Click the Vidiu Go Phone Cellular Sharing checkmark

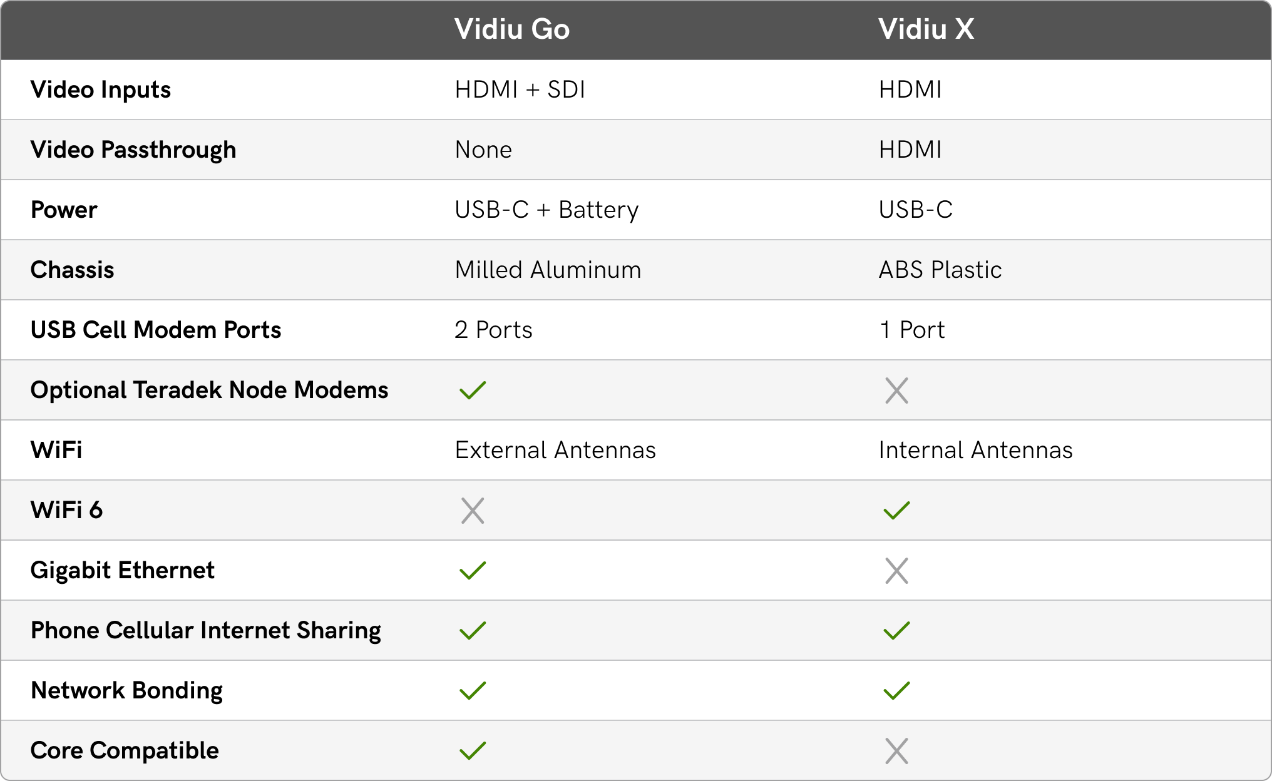[473, 631]
